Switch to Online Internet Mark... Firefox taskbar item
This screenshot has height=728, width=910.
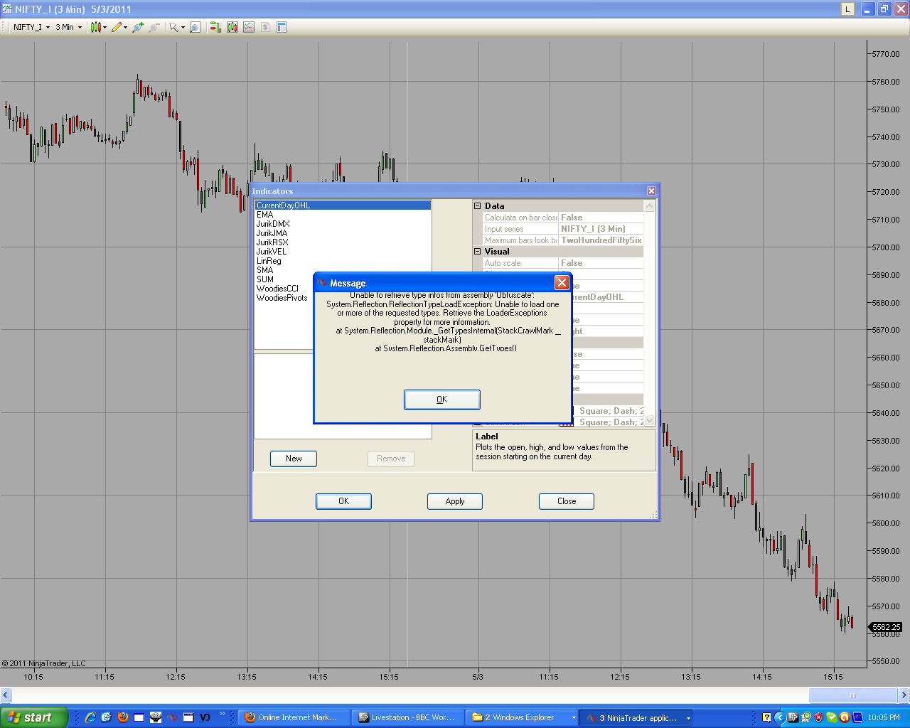coord(294,717)
